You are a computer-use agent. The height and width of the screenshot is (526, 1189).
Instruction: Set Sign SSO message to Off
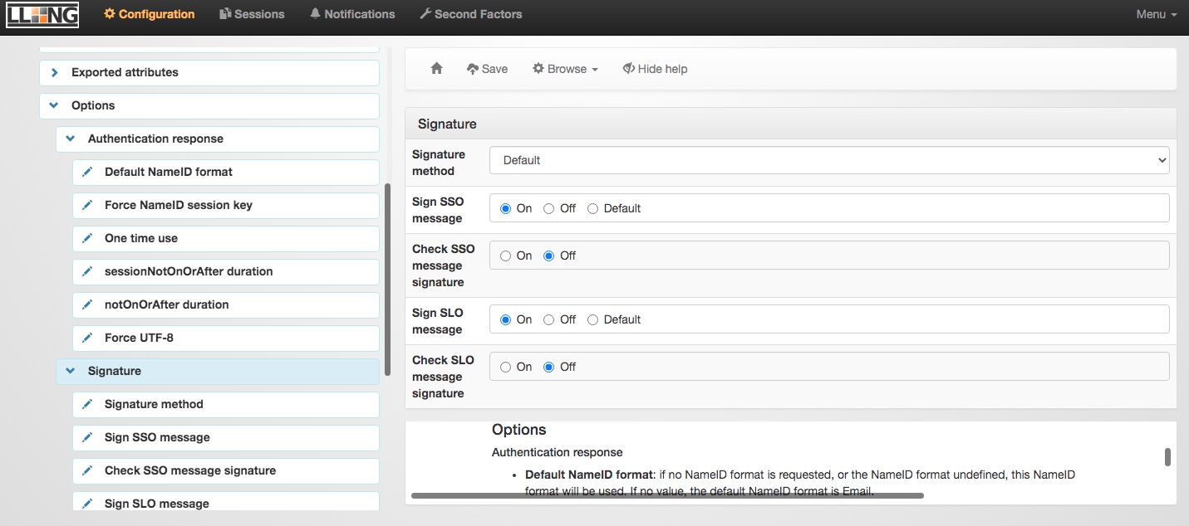click(x=549, y=208)
